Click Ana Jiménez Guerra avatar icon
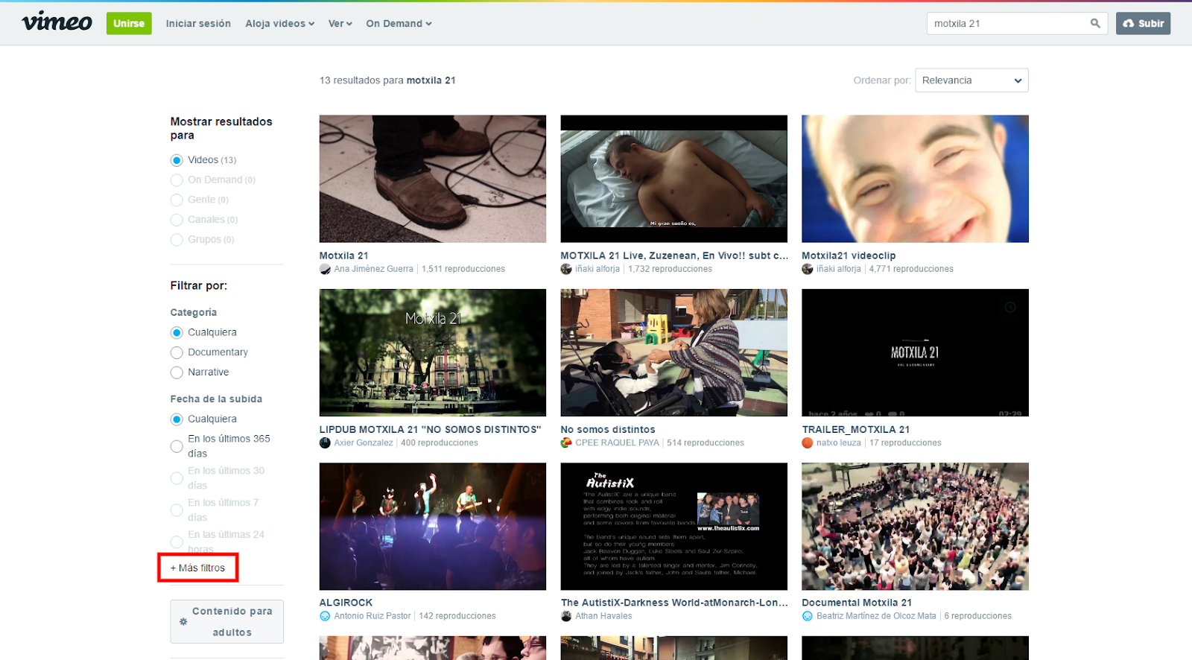This screenshot has width=1192, height=660. [x=325, y=269]
